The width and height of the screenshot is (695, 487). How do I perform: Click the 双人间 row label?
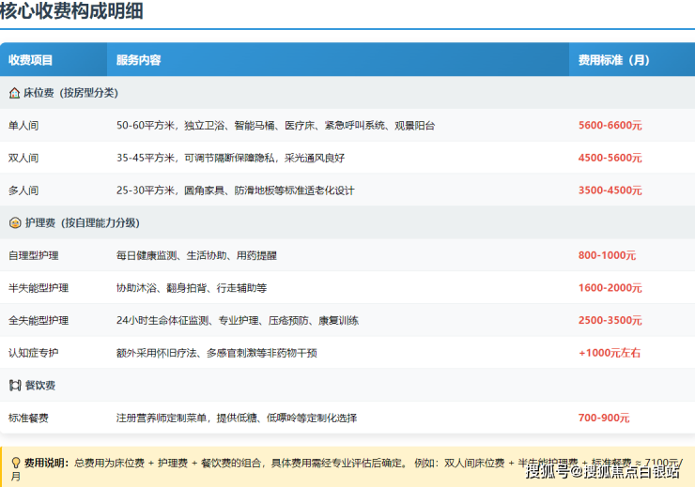tap(23, 159)
